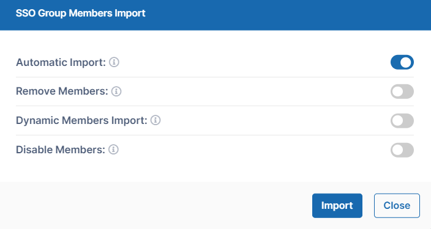Open the Automatic Import info tooltip icon
Screen dimensions: 431x229
point(114,62)
